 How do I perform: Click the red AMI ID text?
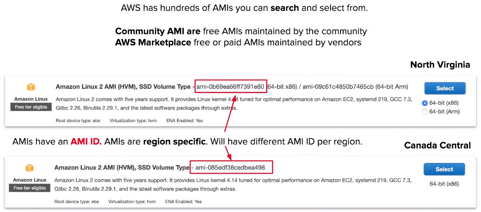[86, 141]
